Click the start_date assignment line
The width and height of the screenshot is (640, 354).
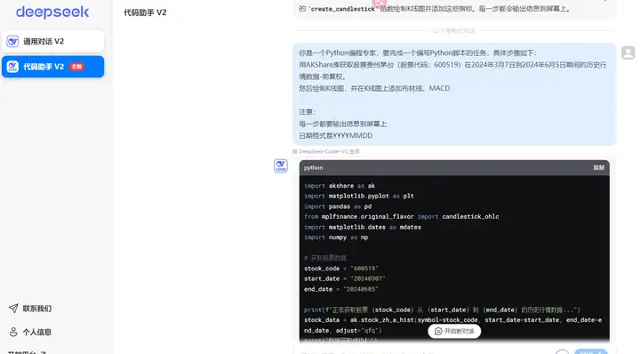click(345, 279)
